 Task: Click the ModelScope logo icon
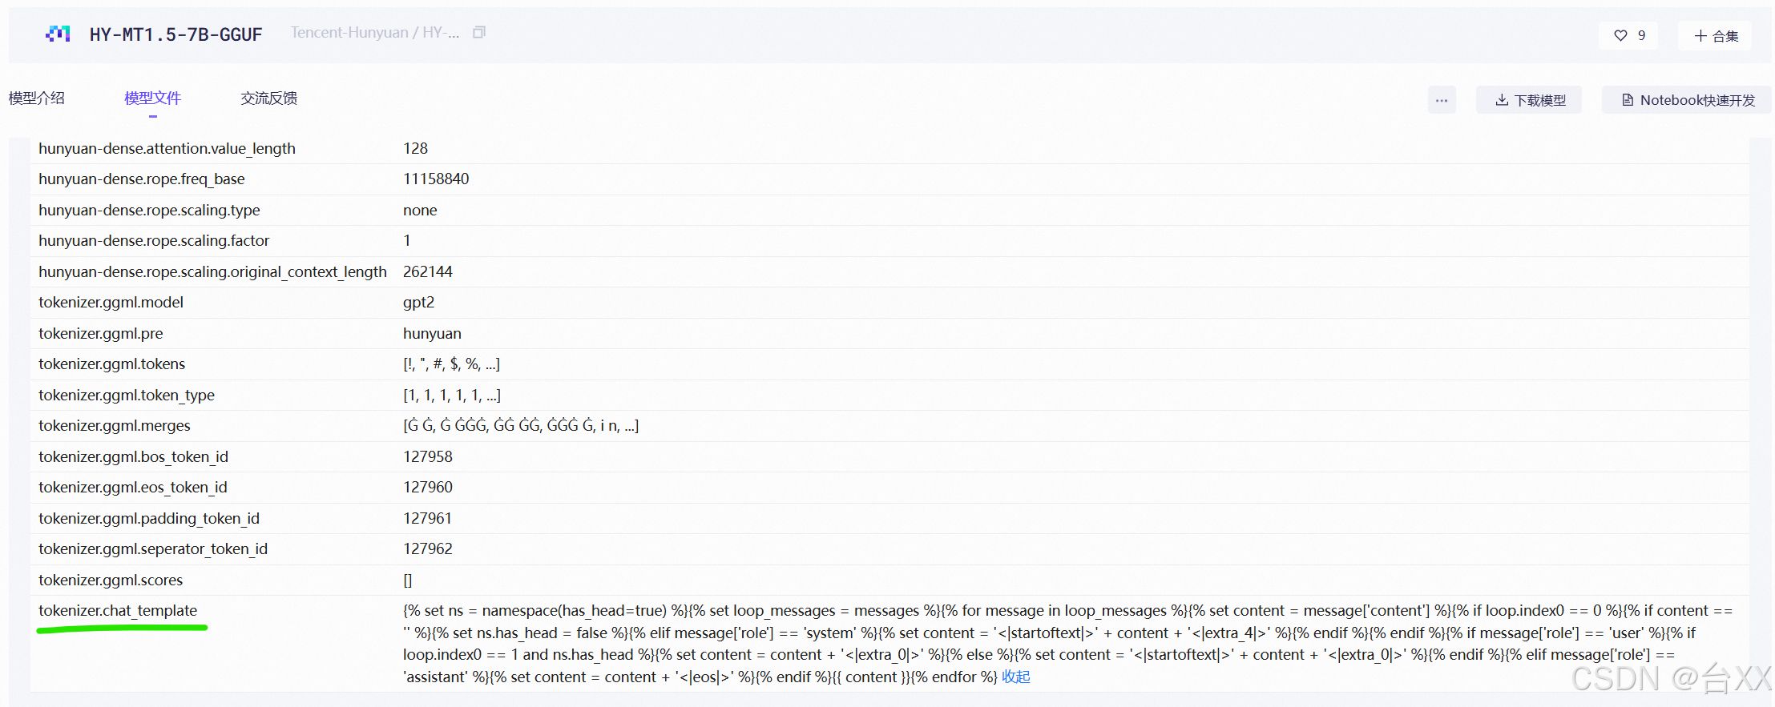pyautogui.click(x=58, y=34)
